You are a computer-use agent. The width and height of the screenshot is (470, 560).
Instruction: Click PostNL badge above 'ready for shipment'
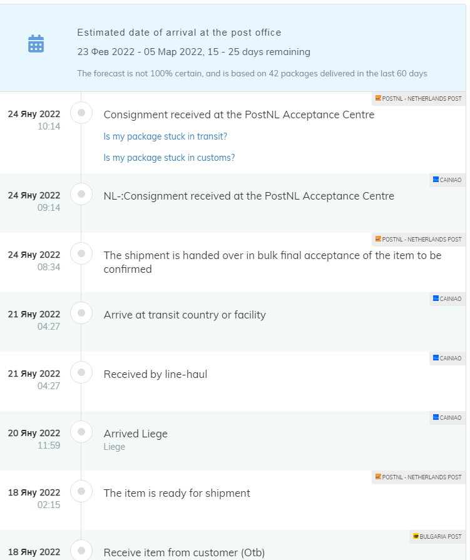pyautogui.click(x=418, y=477)
